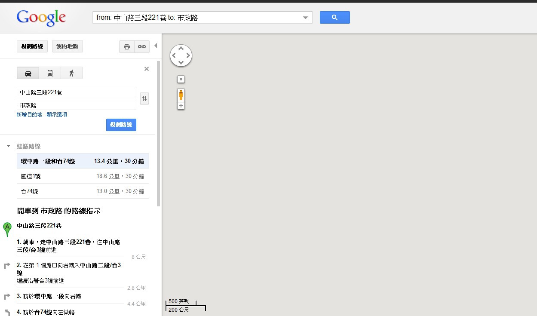The image size is (537, 316).
Task: Click the print directions icon
Action: tap(127, 47)
